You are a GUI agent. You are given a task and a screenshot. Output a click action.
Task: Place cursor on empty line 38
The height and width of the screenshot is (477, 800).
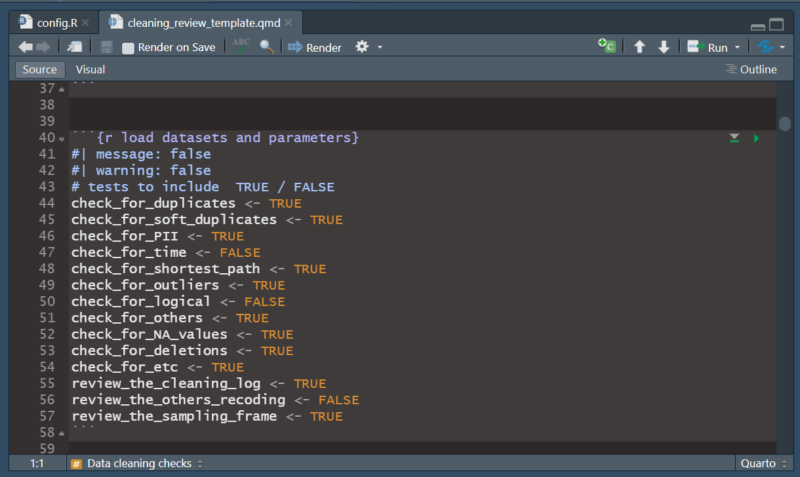[x=422, y=105]
